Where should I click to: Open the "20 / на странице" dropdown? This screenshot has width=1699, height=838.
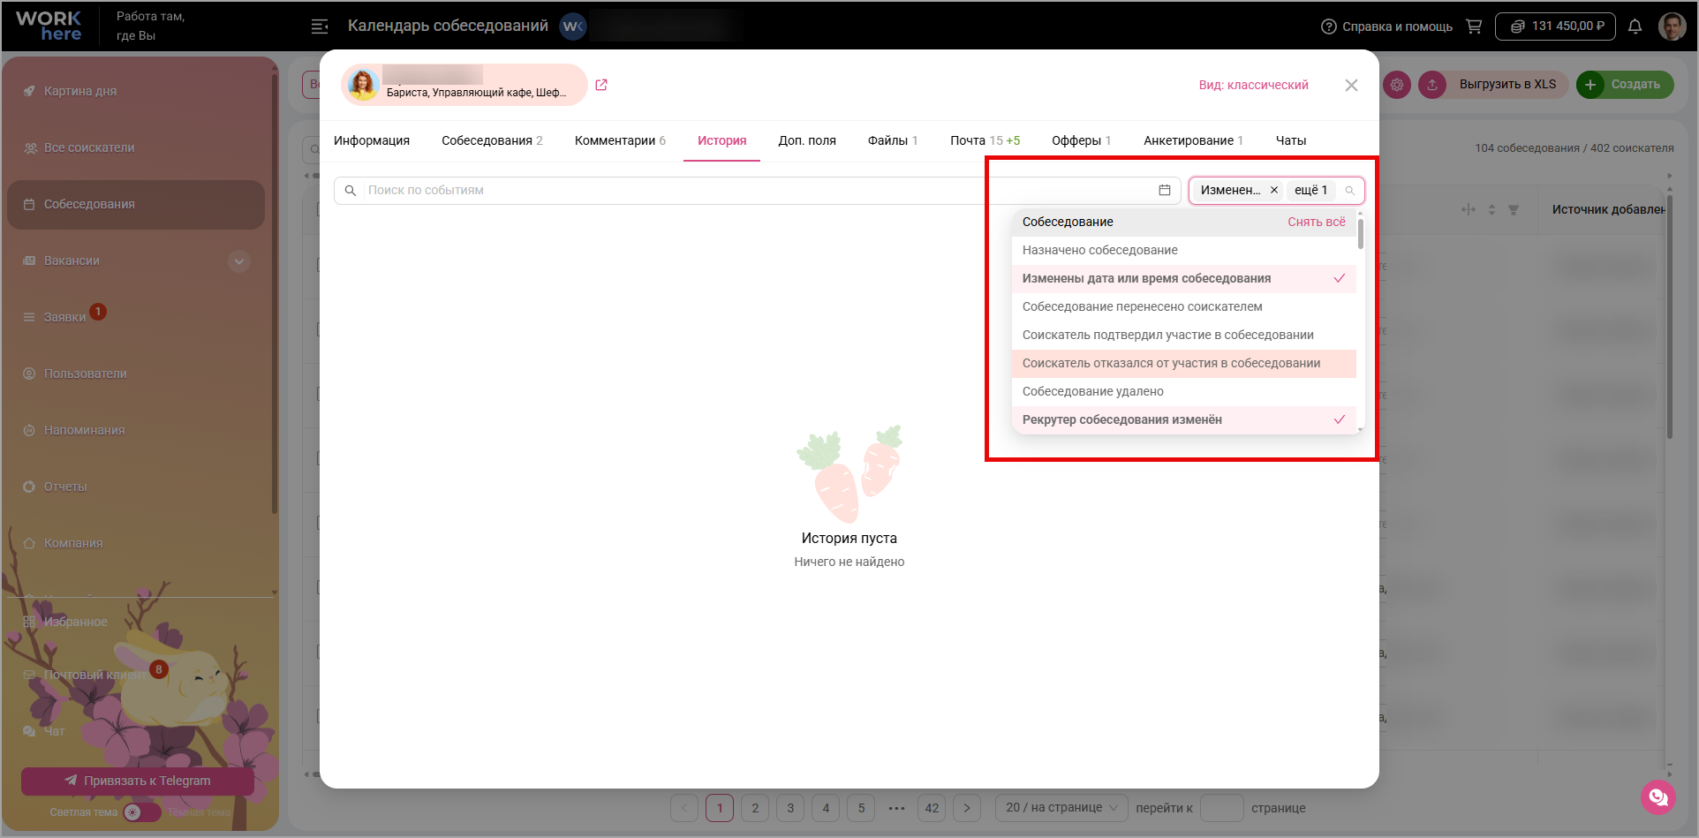click(1062, 808)
